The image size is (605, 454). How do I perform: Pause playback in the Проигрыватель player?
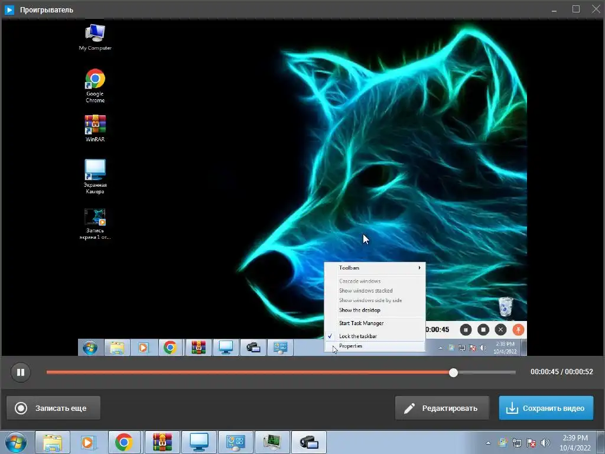pyautogui.click(x=21, y=372)
